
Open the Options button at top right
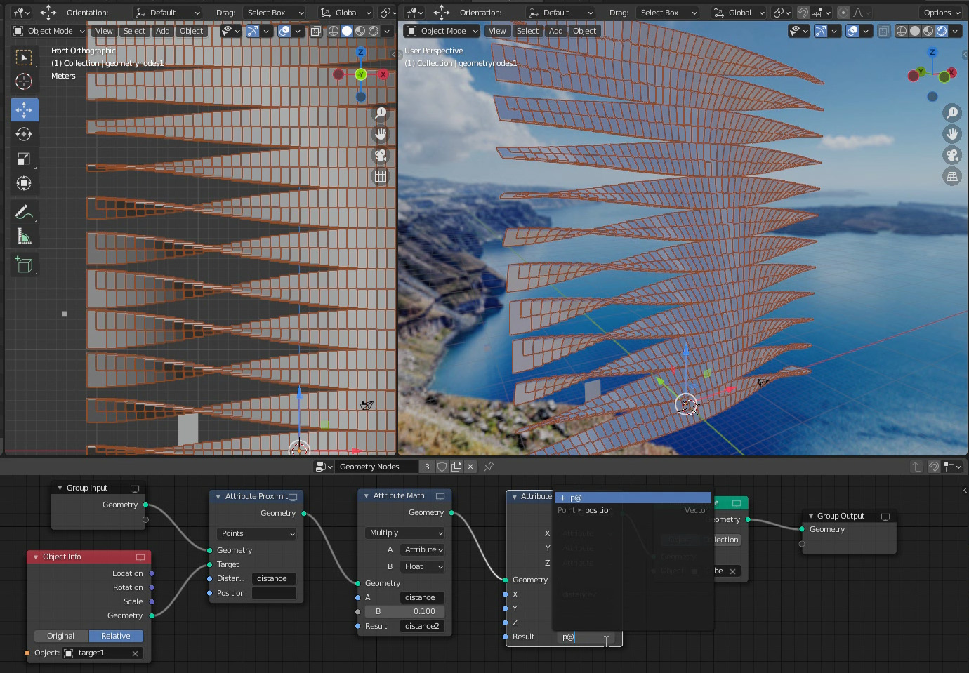(941, 13)
